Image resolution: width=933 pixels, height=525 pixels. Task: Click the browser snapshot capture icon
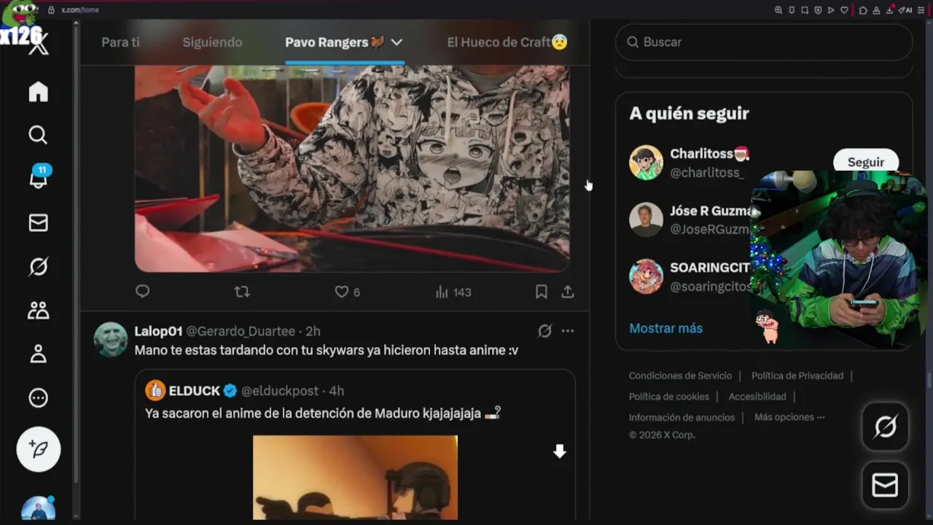805,10
